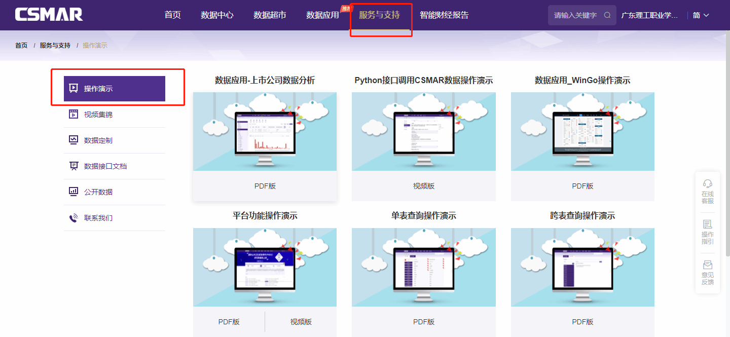Open the 智能财经报告 navigation item
Viewport: 730px width, 337px height.
pos(444,15)
